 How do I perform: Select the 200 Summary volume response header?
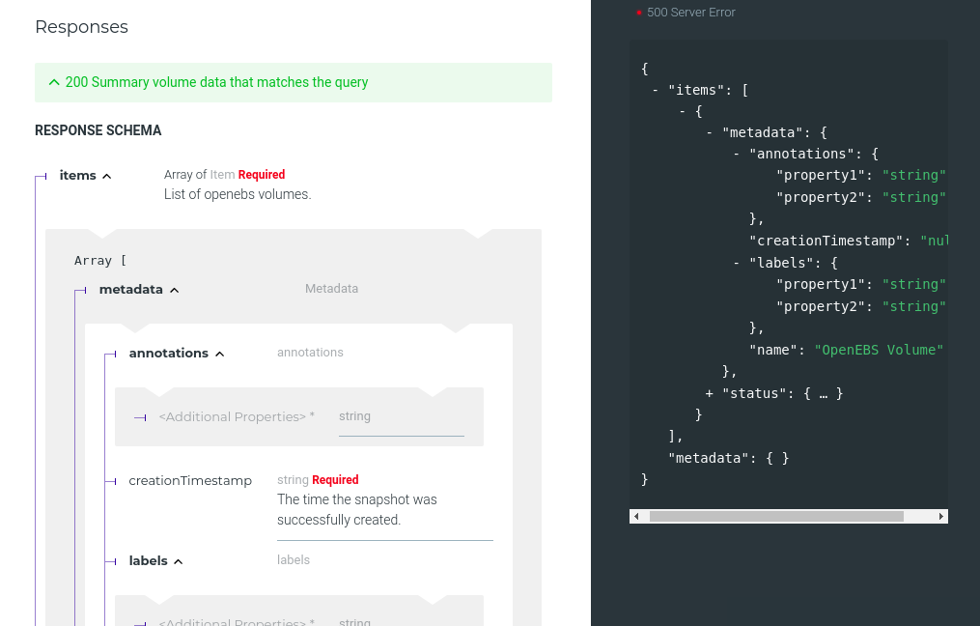[x=216, y=82]
